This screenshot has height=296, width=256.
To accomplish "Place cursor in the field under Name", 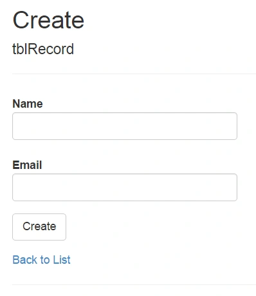I will 125,126.
